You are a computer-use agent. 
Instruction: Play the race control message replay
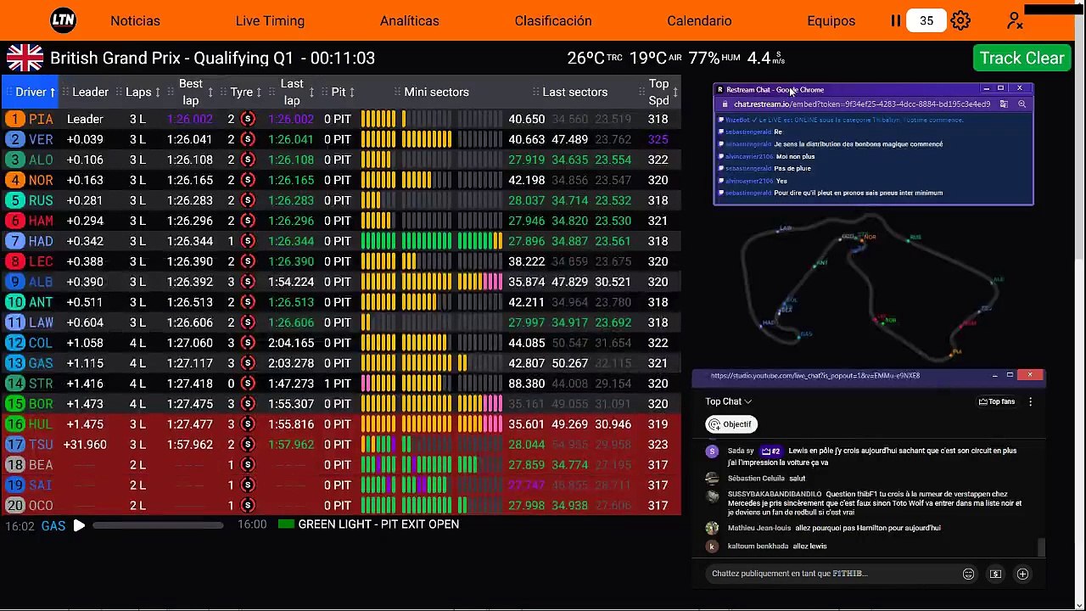pyautogui.click(x=79, y=525)
